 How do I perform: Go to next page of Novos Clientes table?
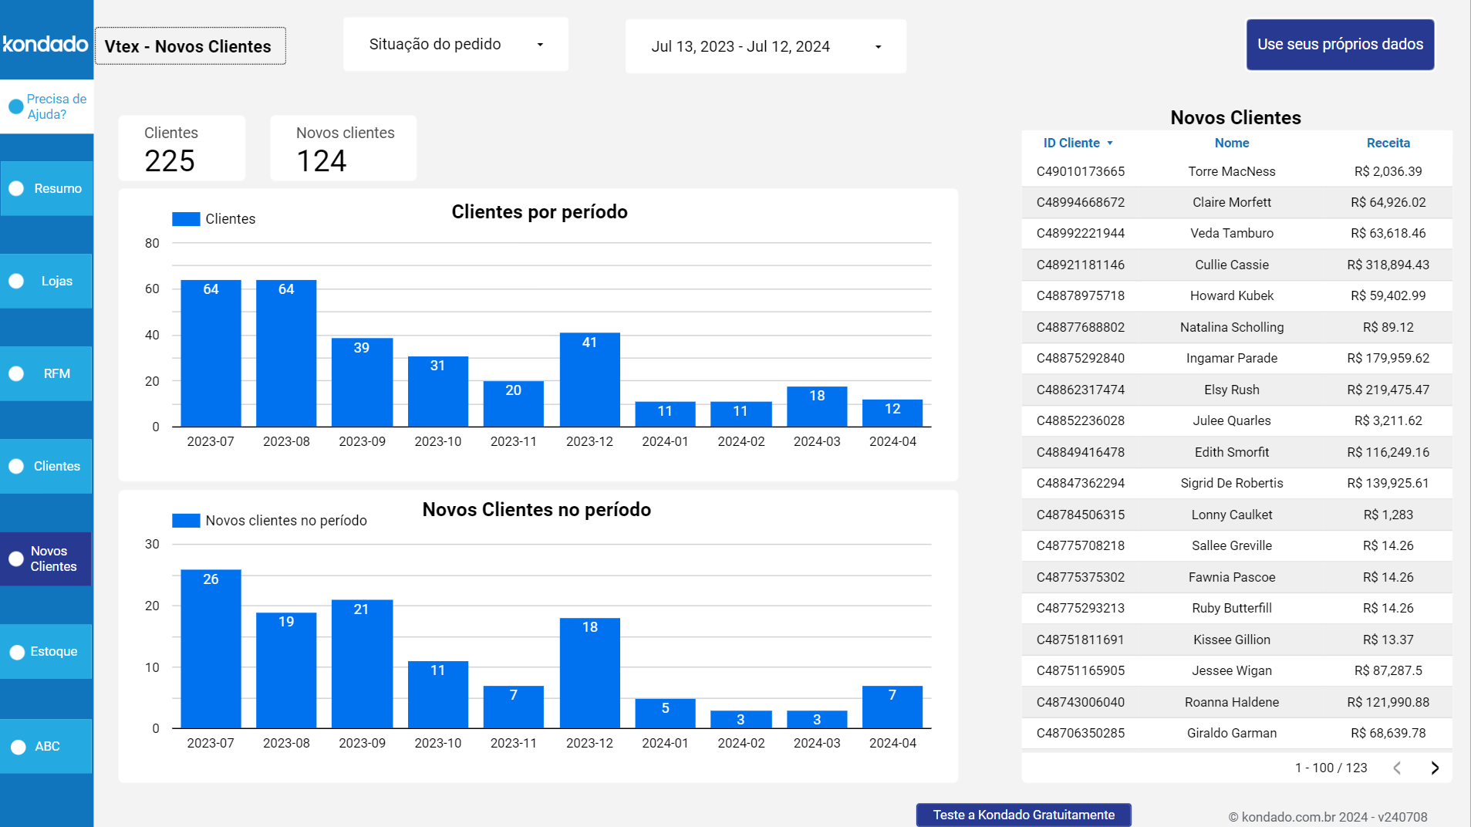click(1435, 768)
